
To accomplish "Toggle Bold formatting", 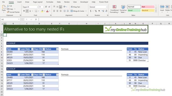I will pyautogui.click(x=24, y=11).
